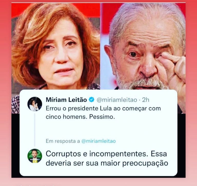
Task: Click the 2h tweet timestamp
Action: (146, 100)
